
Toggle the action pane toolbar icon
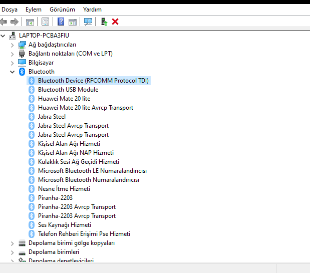click(x=73, y=22)
